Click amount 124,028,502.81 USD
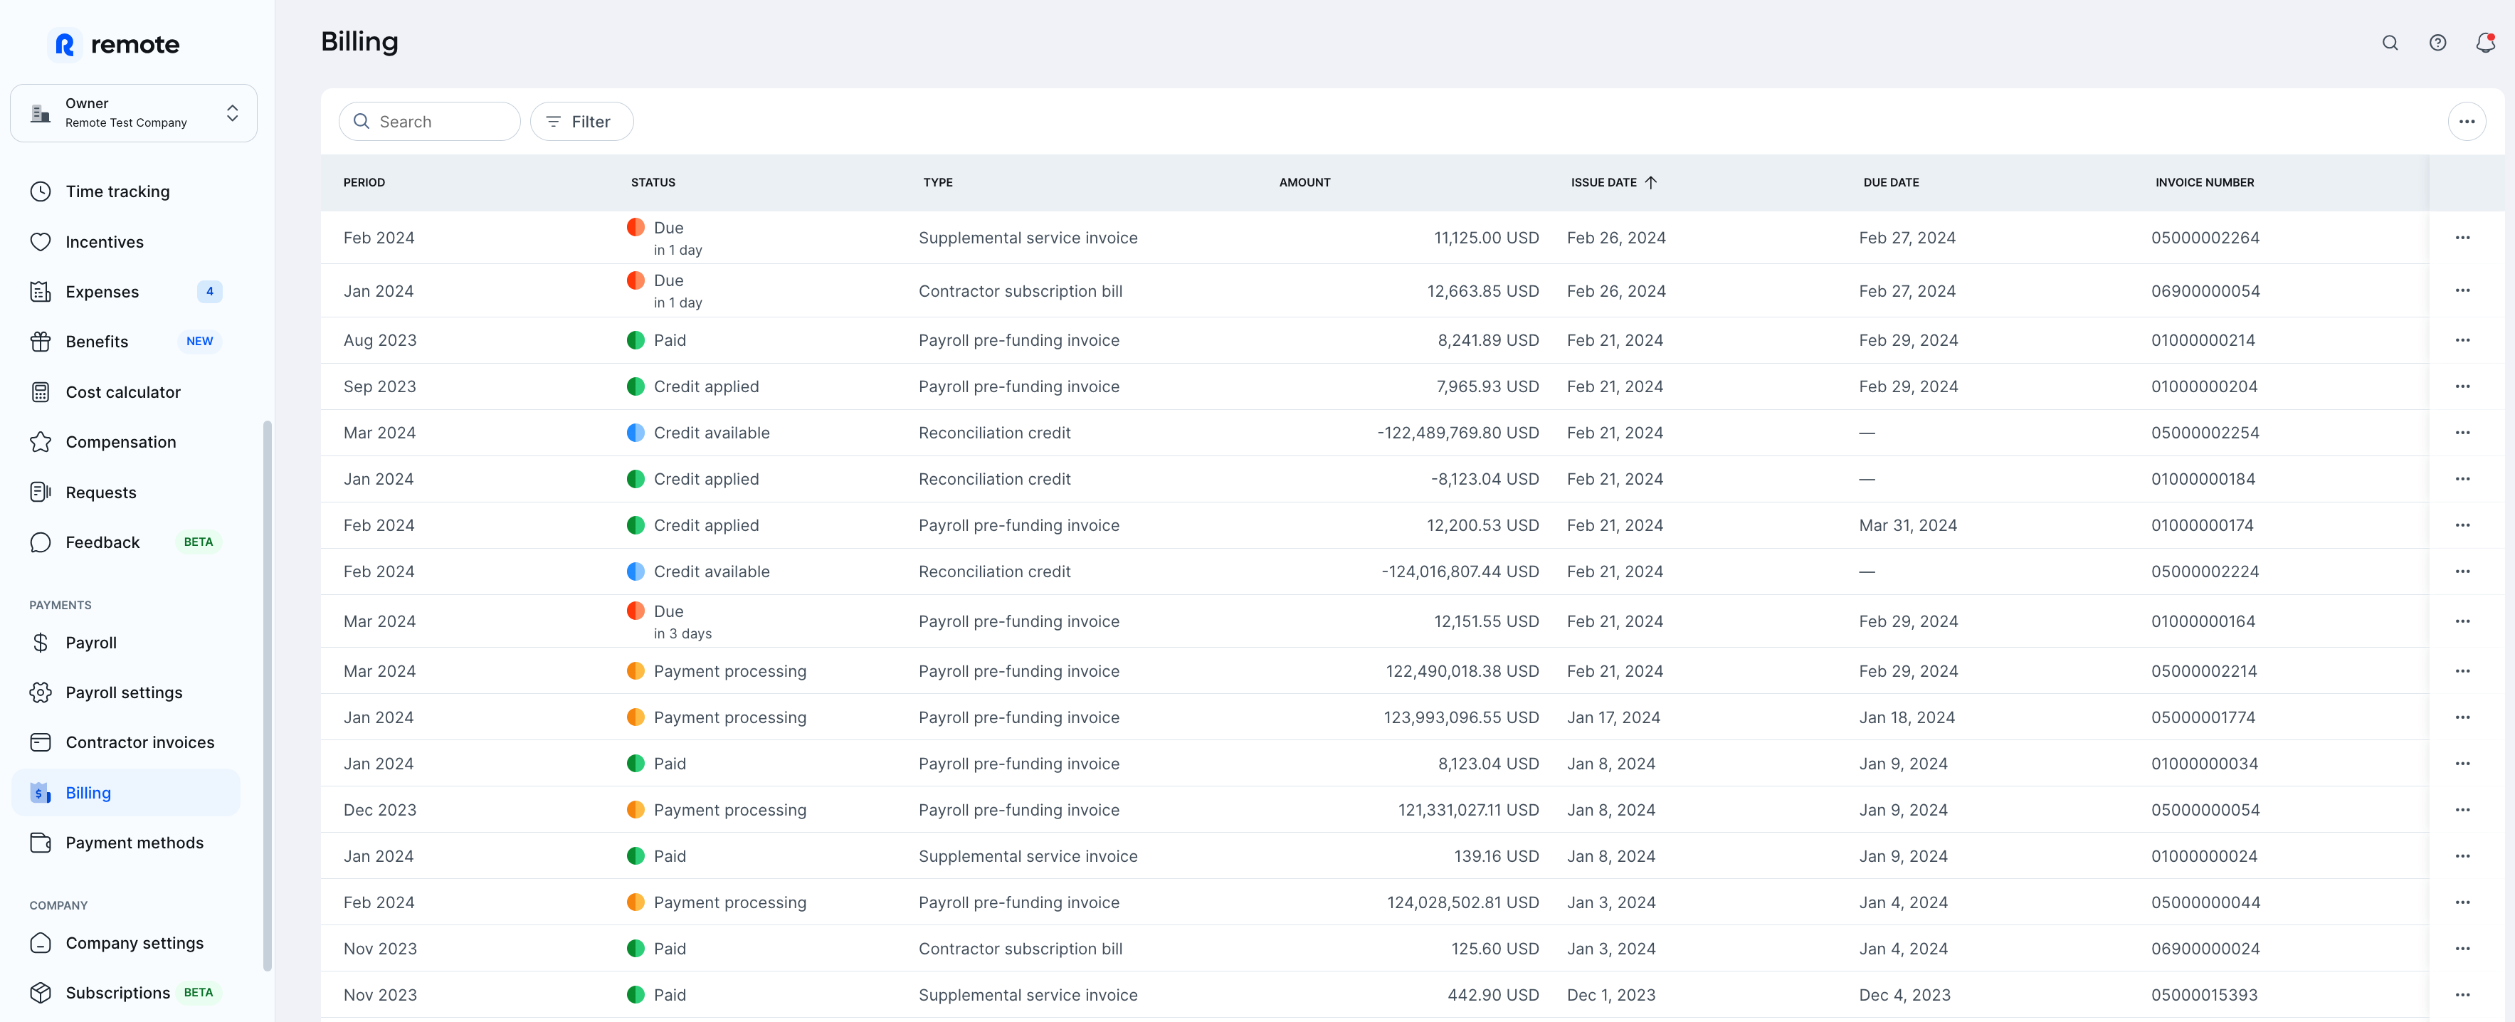The height and width of the screenshot is (1022, 2515). (1462, 903)
